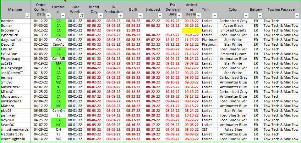Screen dimensions: 301x143
Task: Open the Towing Package filter dropdown
Action: (297, 15)
